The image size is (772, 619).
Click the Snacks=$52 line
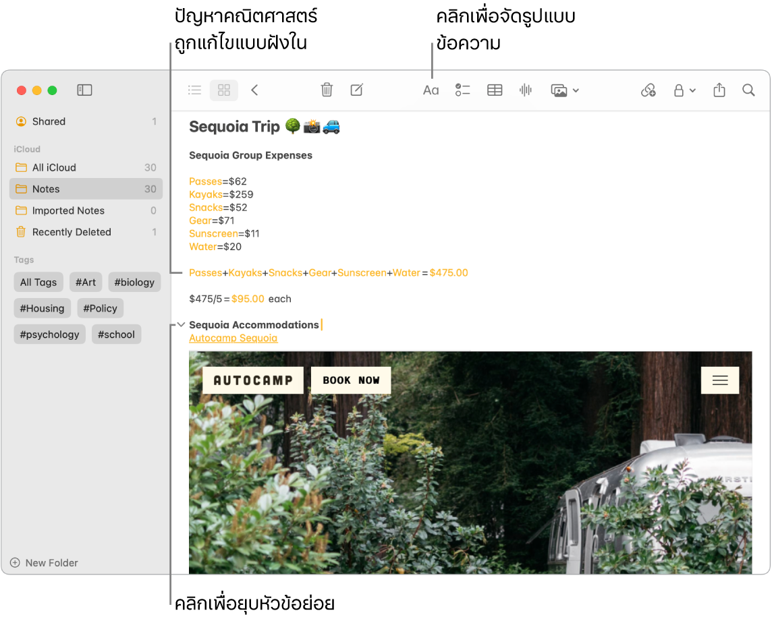coord(218,208)
